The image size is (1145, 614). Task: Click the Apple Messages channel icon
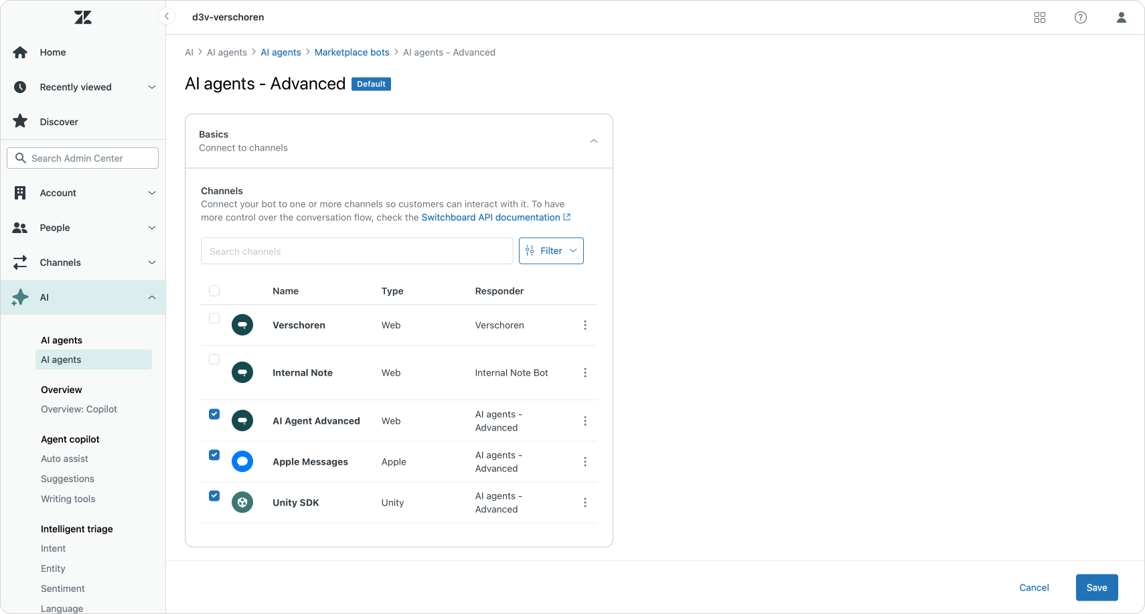[x=242, y=461]
